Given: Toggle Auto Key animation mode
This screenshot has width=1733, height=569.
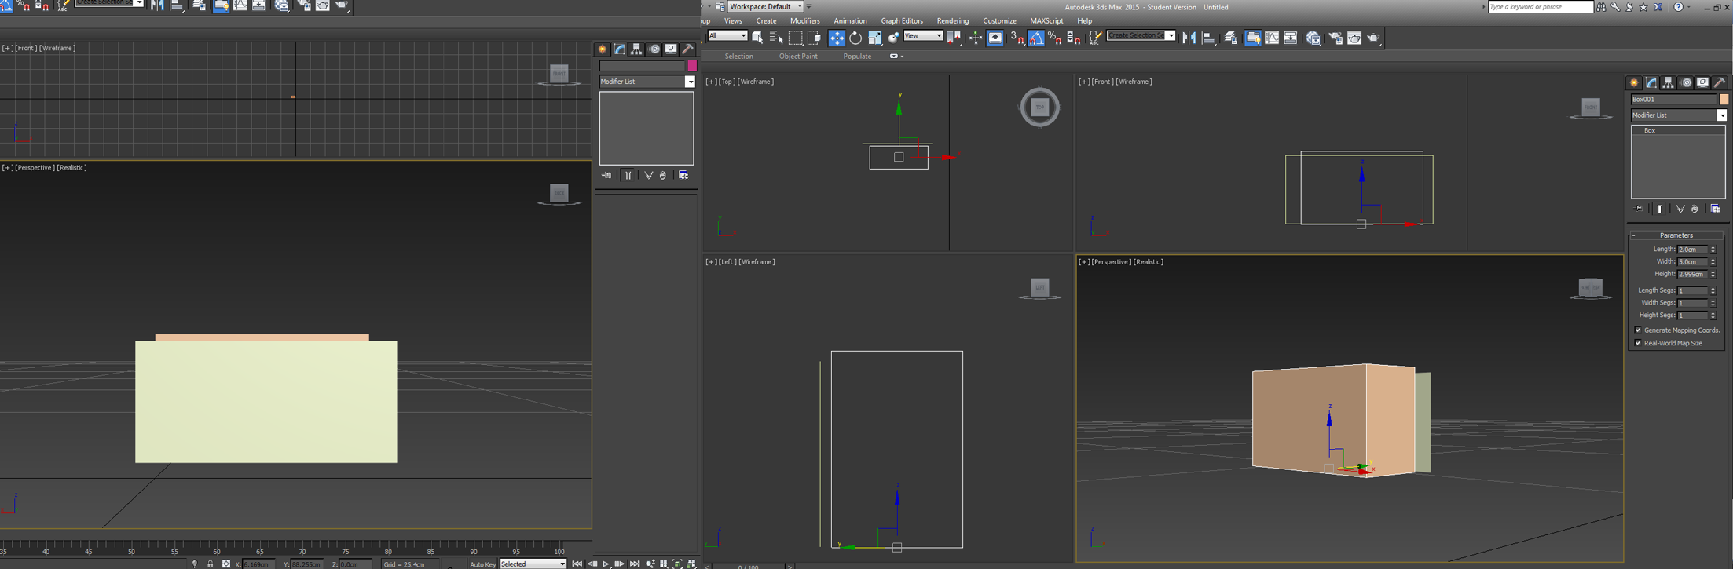Looking at the screenshot, I should click(482, 564).
